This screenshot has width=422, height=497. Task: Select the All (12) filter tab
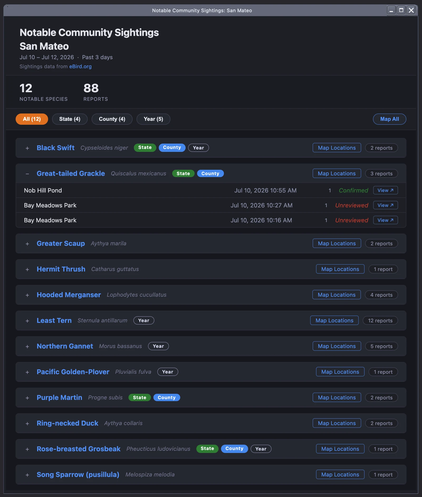tap(32, 119)
